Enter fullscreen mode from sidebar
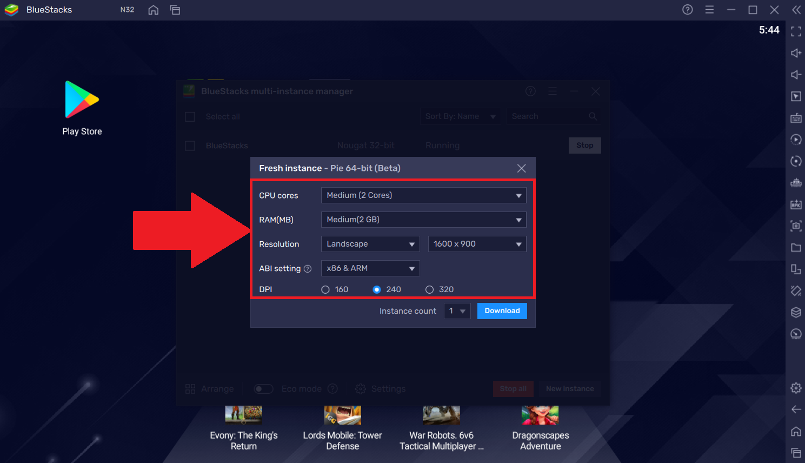 796,31
